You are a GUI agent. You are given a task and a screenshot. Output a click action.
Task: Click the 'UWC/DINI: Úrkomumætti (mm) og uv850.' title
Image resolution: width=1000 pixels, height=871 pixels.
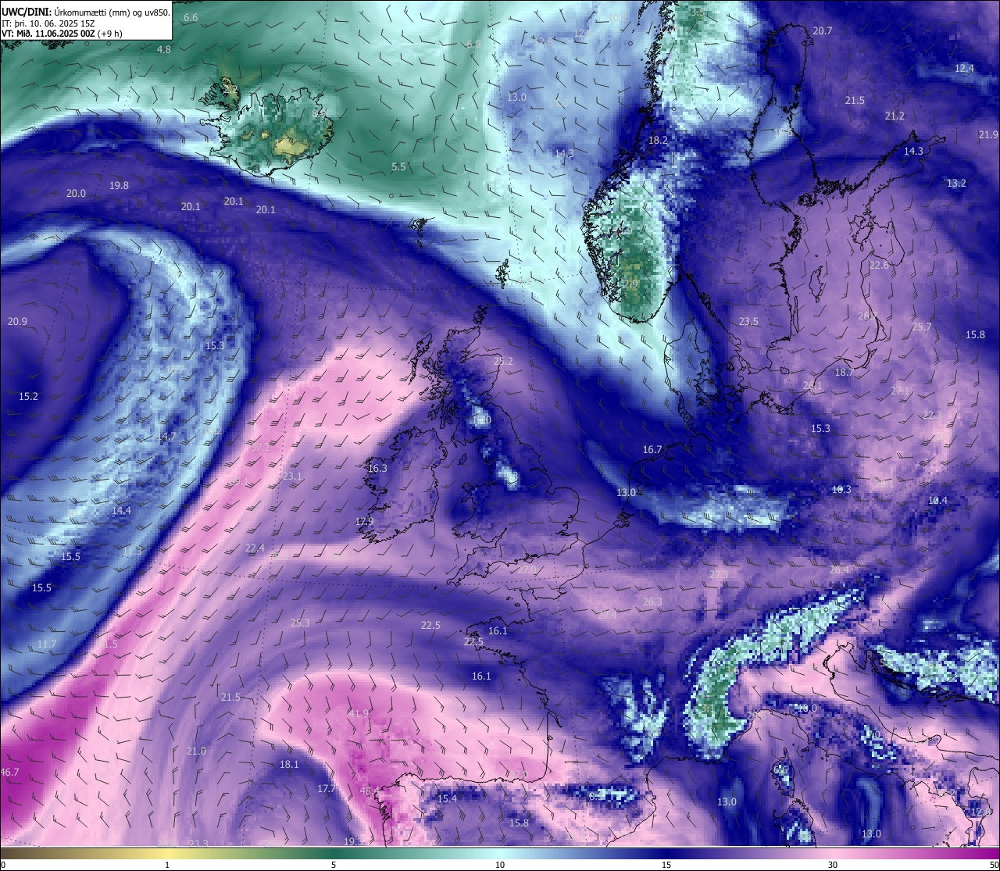(85, 12)
